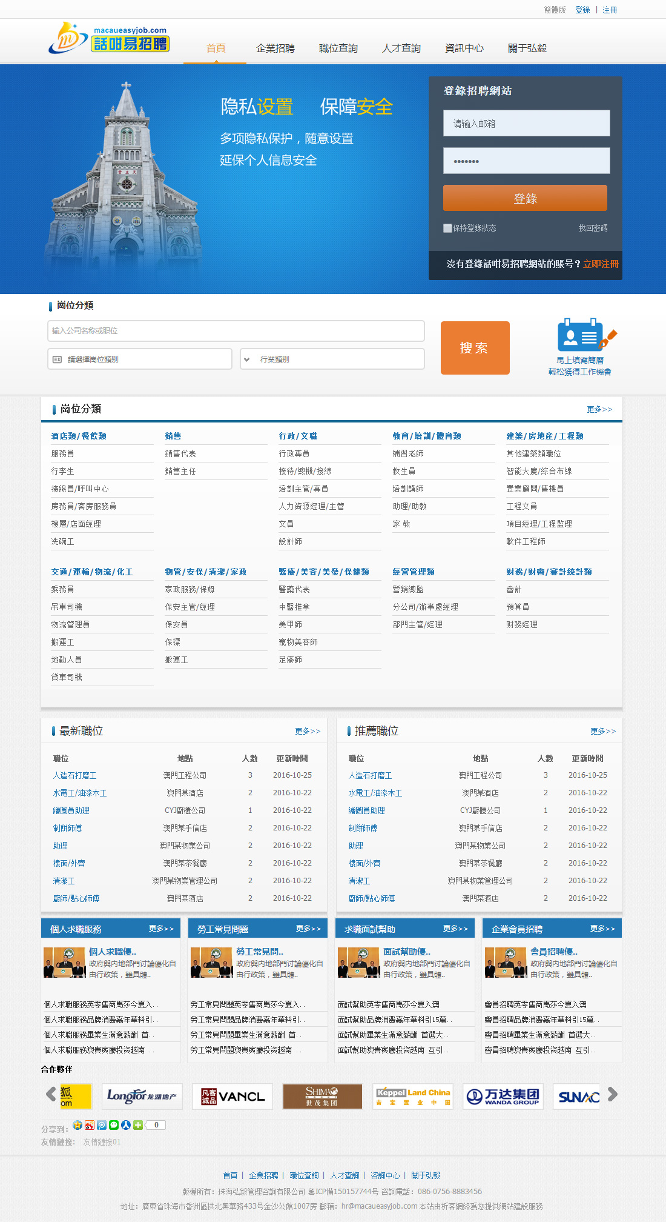The height and width of the screenshot is (1222, 666).
Task: Go to 企業招聘 in top navigation
Action: tap(275, 48)
